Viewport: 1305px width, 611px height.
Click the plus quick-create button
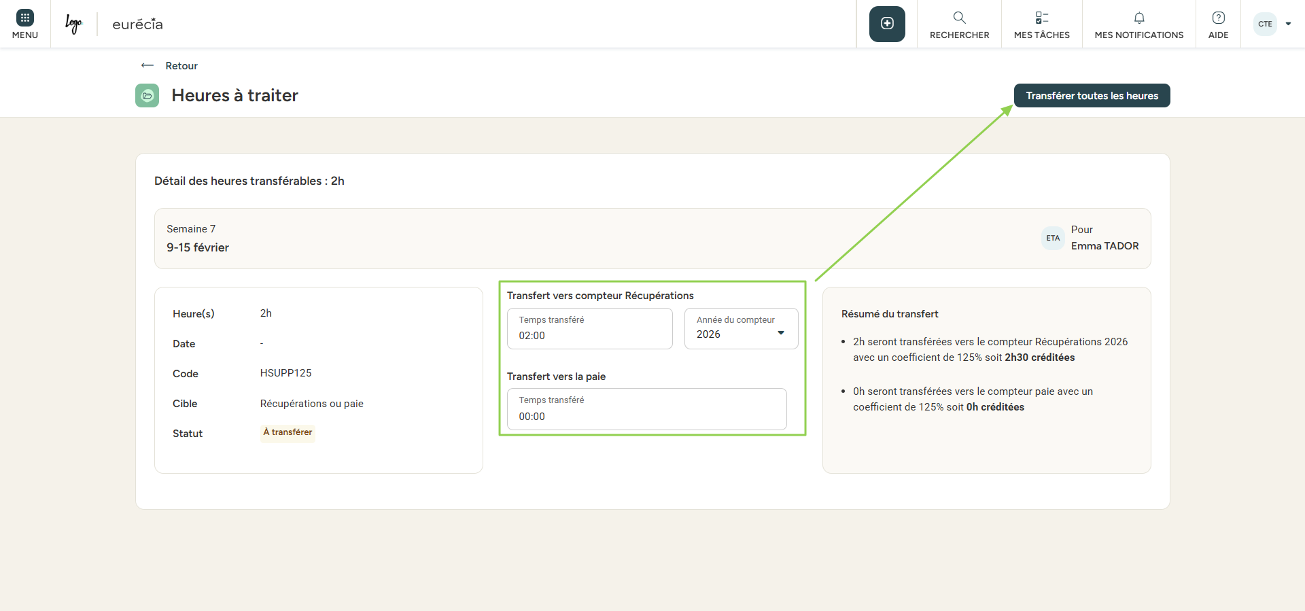(887, 24)
